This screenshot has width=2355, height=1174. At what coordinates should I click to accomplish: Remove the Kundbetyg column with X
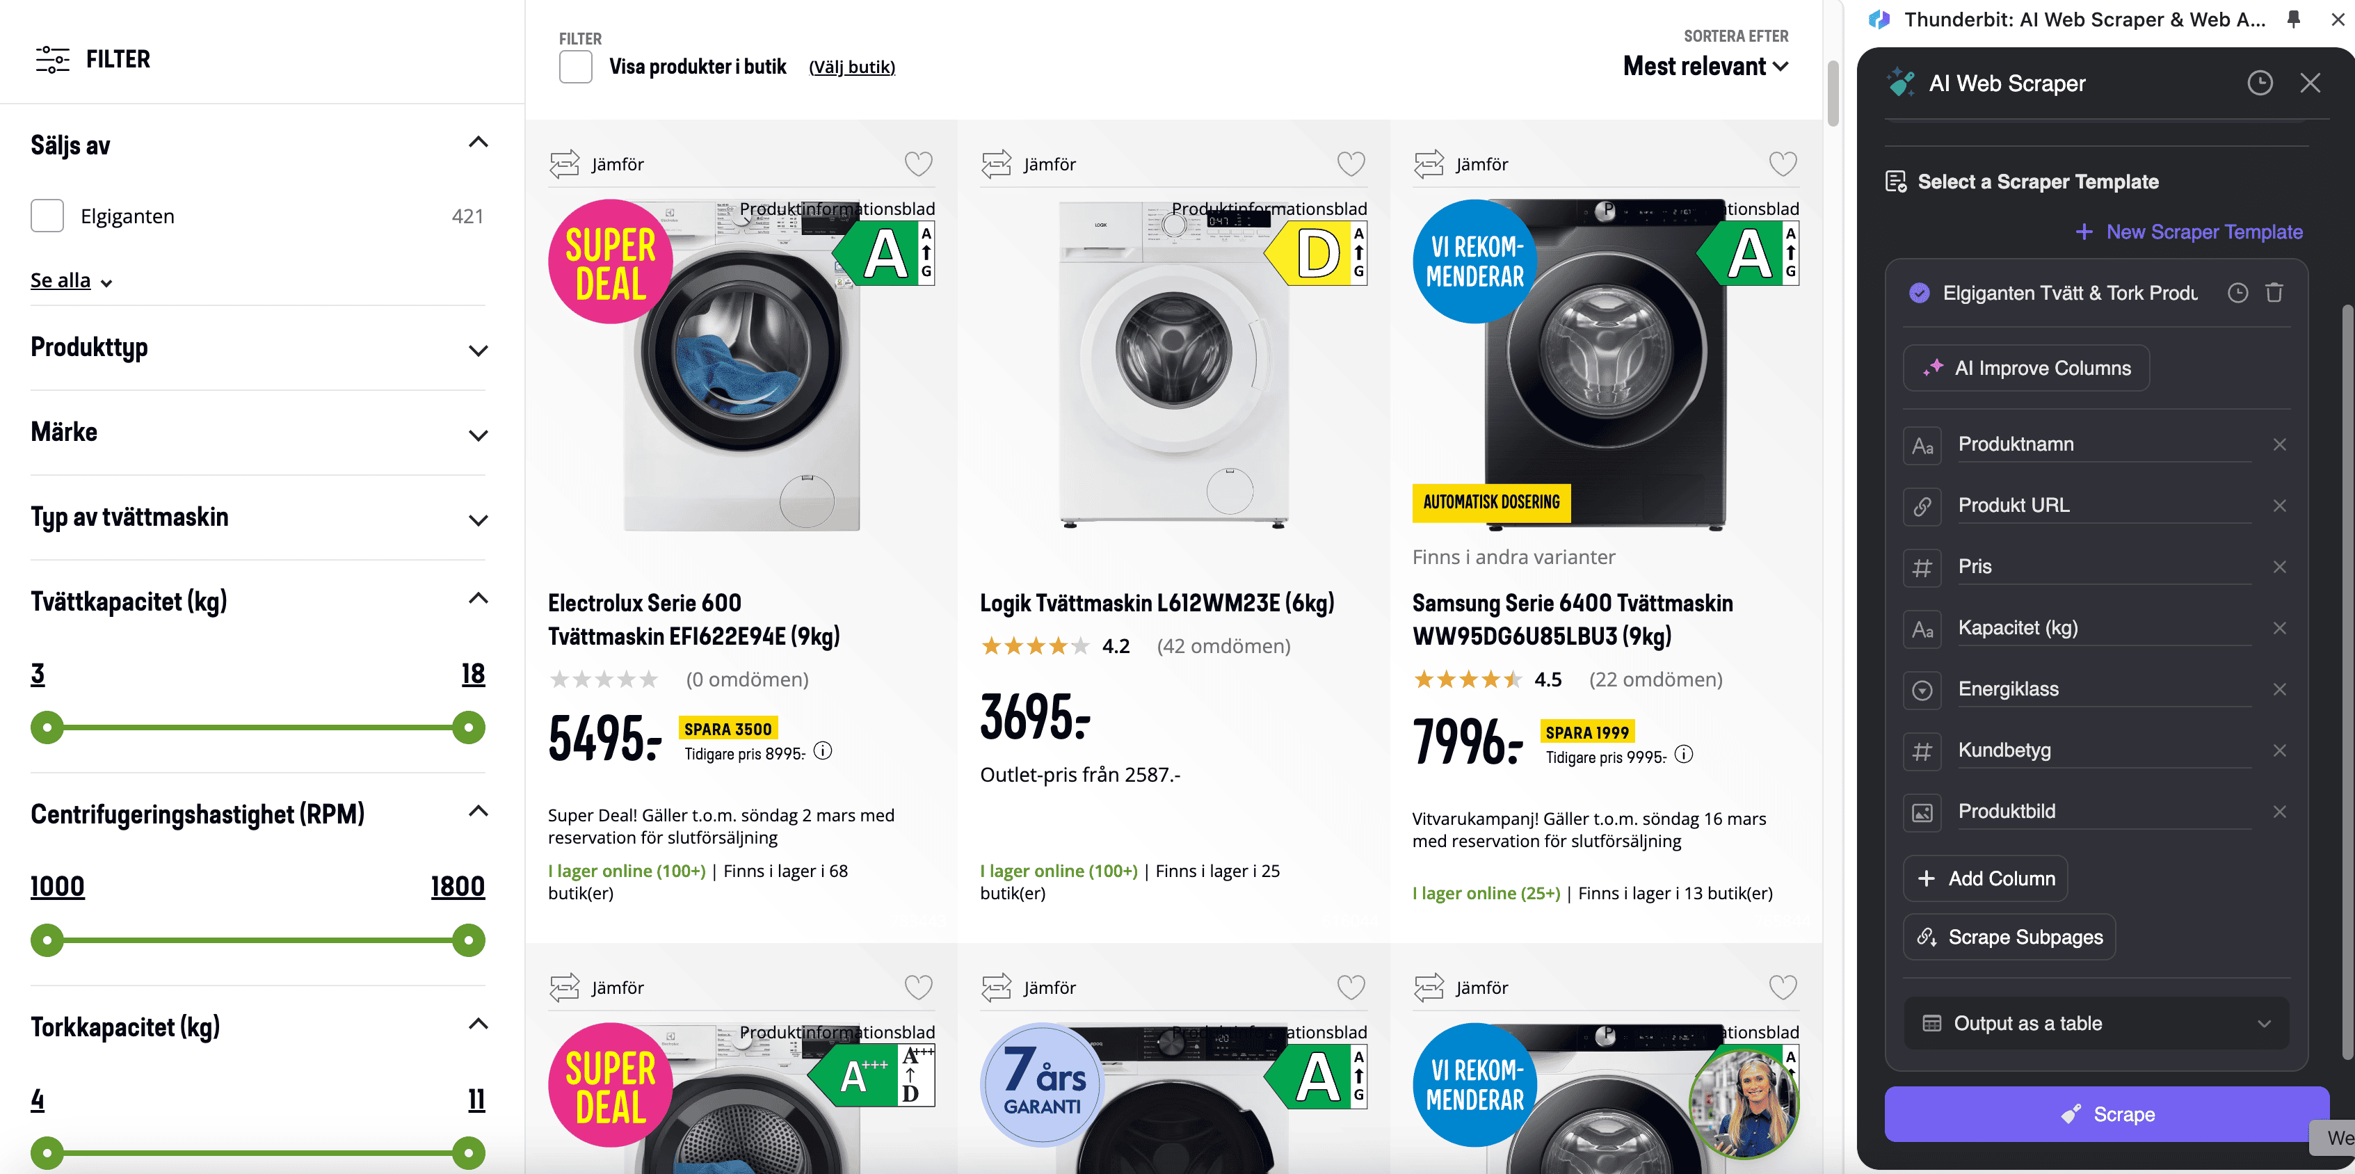tap(2279, 750)
